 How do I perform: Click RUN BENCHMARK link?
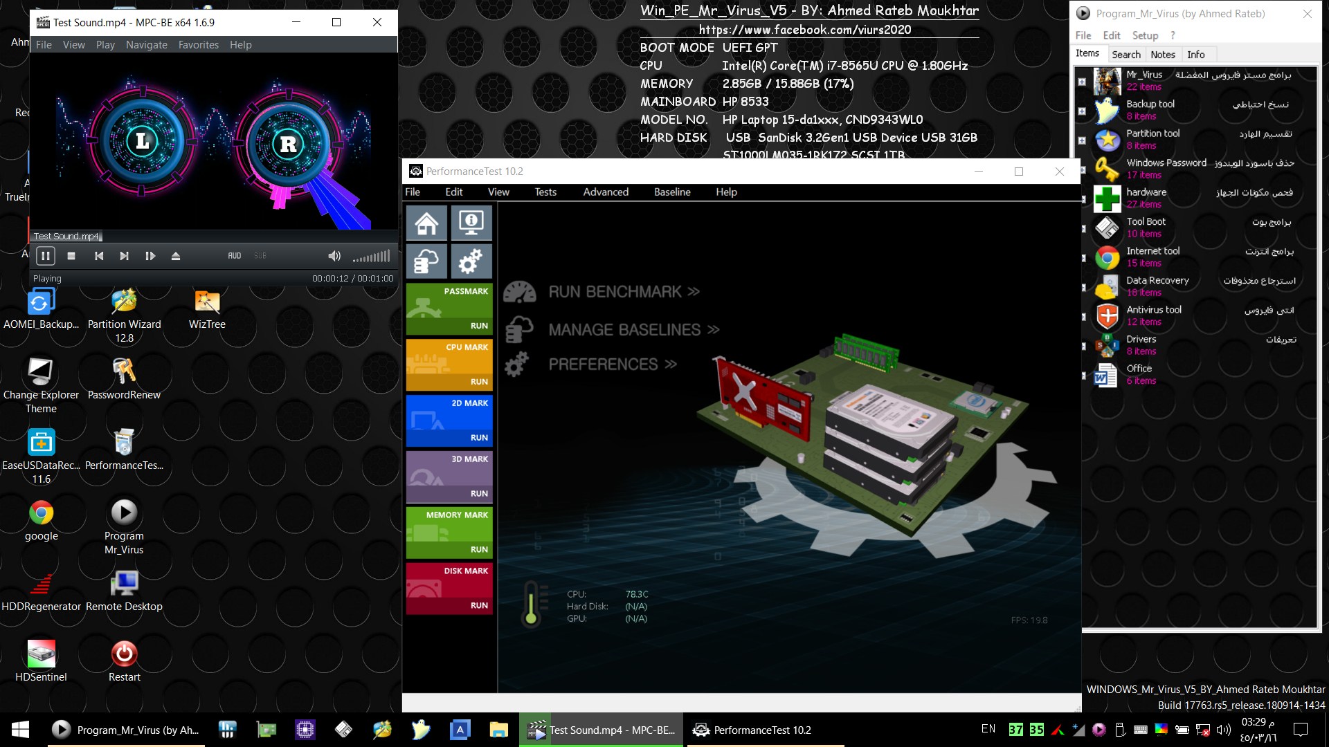point(624,292)
